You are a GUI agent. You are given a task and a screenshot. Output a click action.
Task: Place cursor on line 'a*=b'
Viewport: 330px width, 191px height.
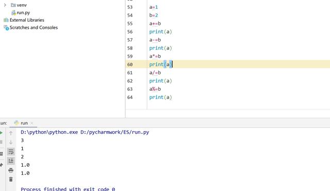tap(155, 56)
